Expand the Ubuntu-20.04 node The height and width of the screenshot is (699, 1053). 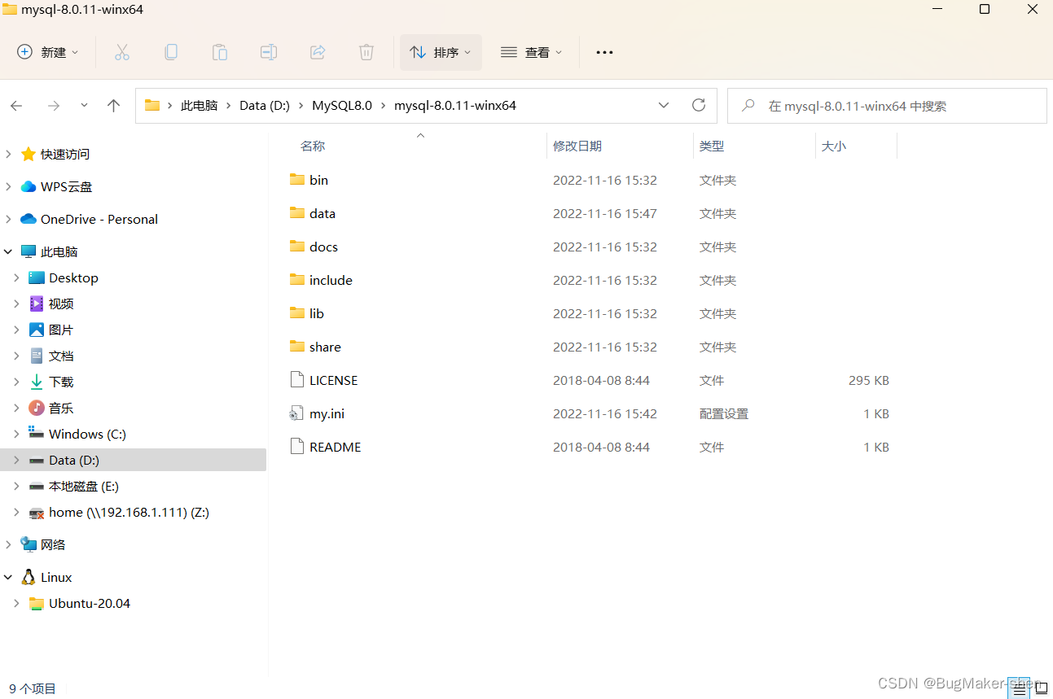tap(16, 603)
